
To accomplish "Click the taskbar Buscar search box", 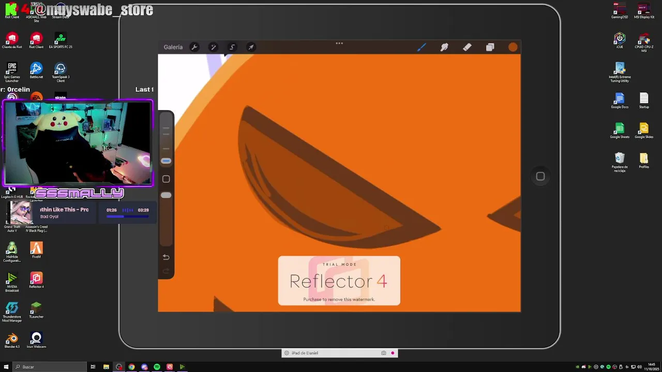I will tap(50, 367).
